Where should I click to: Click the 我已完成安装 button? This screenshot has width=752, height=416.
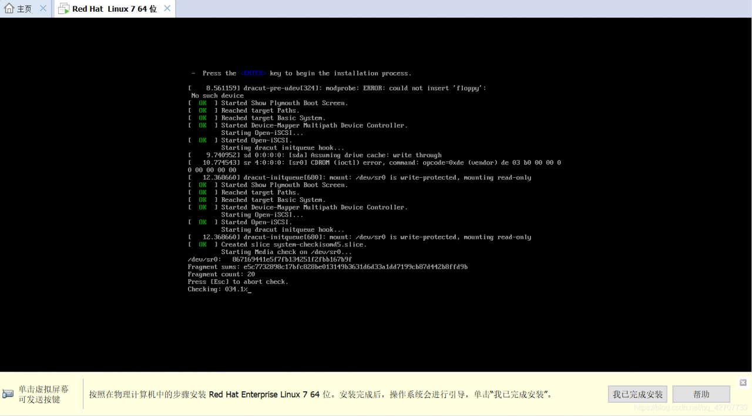[x=637, y=394]
